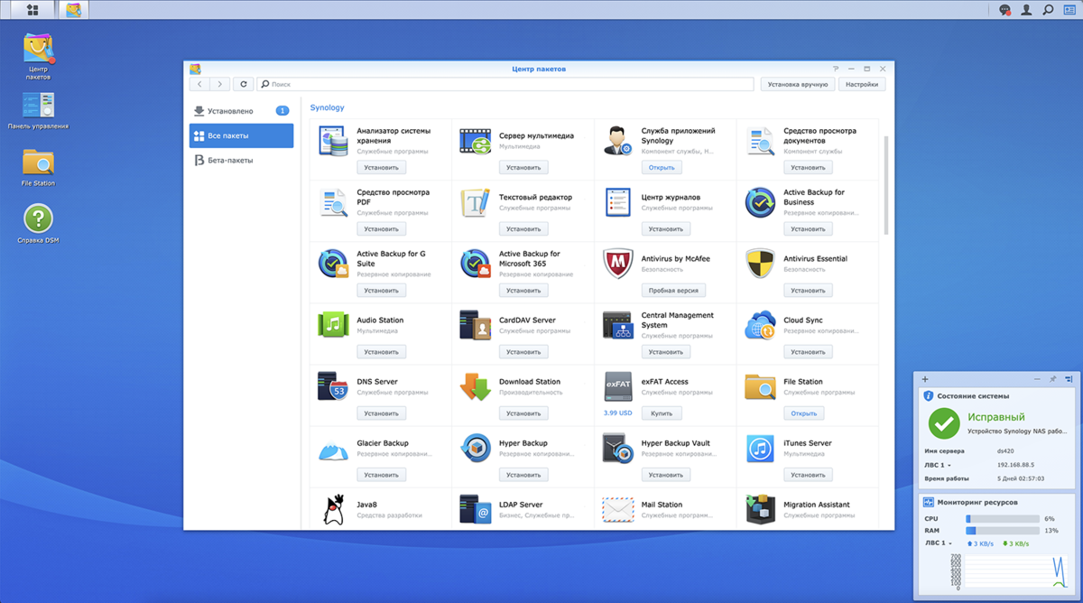Install Download Station via Установить
This screenshot has width=1083, height=603.
pos(523,413)
